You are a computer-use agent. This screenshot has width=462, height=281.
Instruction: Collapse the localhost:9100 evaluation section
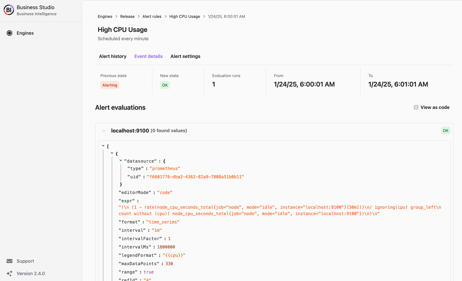(104, 131)
